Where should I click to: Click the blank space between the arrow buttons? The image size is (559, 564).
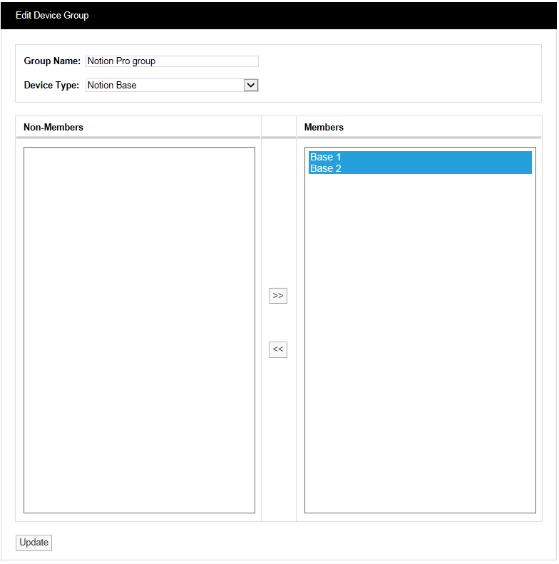(x=278, y=322)
